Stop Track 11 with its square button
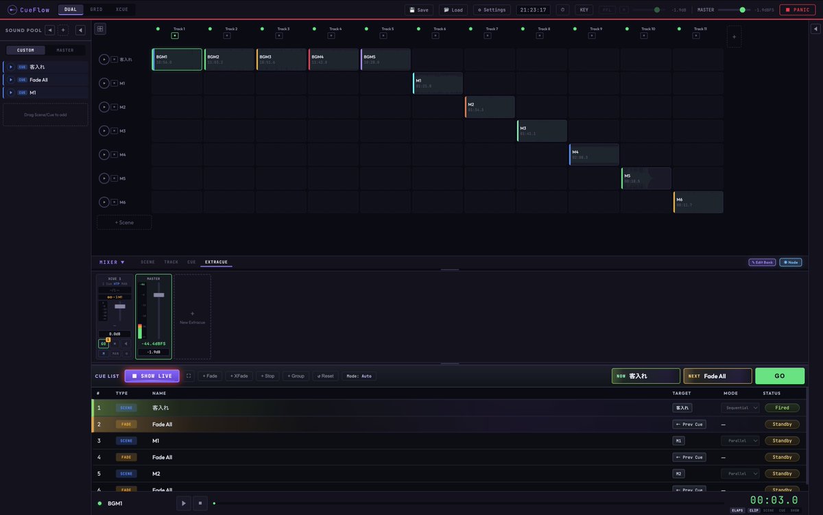 click(x=696, y=36)
